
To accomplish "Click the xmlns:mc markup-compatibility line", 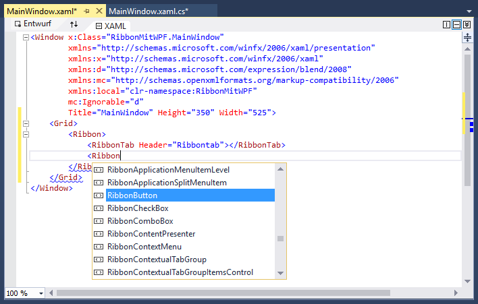I will coord(233,80).
